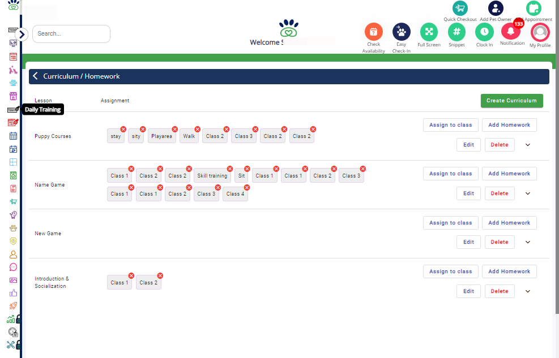The height and width of the screenshot is (358, 559).
Task: Remove the 'Playarea' assignment chip
Action: (x=174, y=129)
